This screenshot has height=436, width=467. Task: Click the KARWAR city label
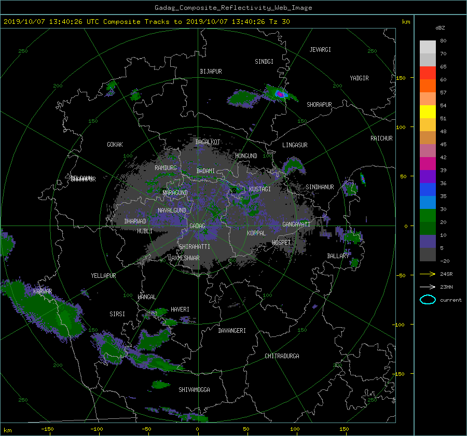point(43,291)
